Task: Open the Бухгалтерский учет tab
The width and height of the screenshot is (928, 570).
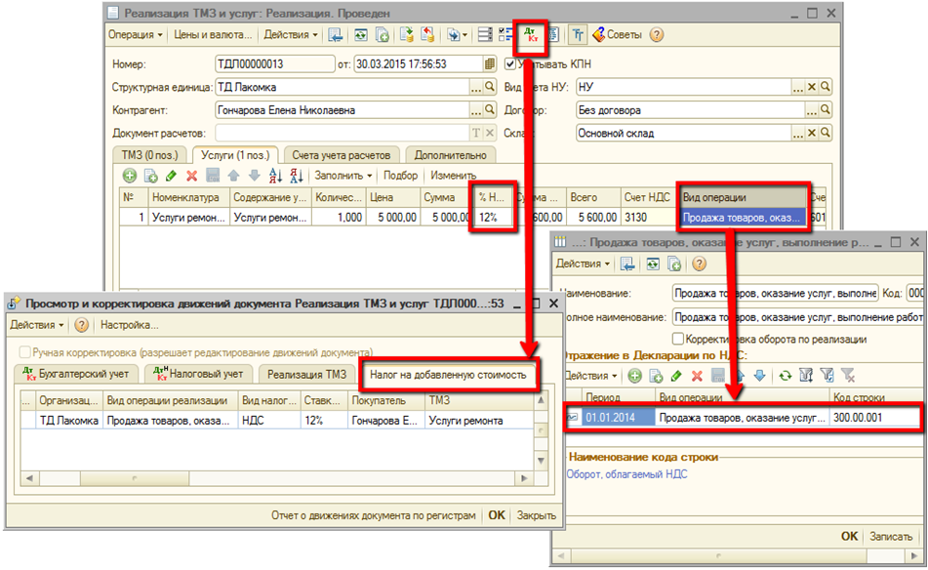Action: (x=77, y=374)
